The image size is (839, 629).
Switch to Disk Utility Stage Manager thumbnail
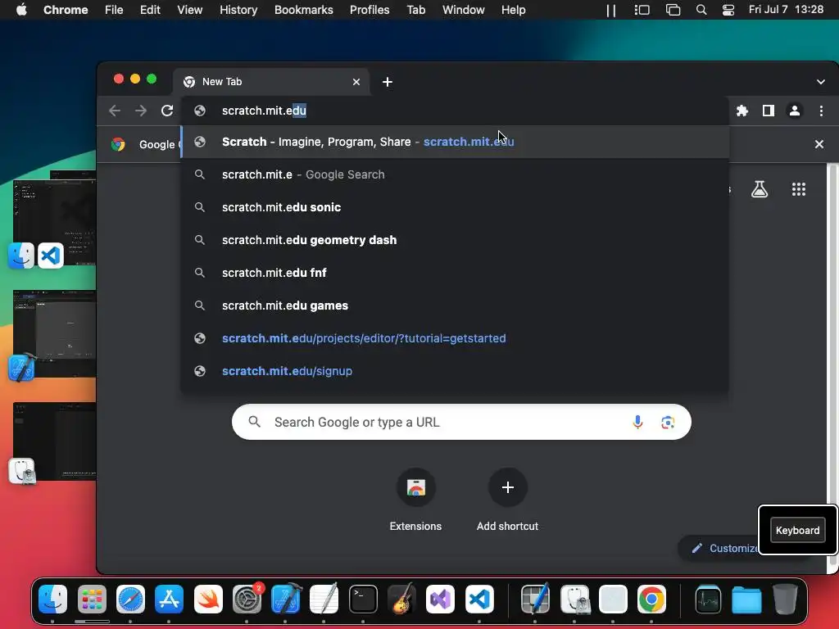[x=53, y=441]
